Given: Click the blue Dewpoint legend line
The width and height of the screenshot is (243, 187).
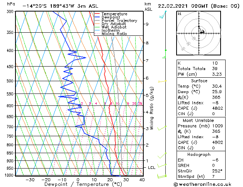Looking at the screenshot, I should point(97,17).
